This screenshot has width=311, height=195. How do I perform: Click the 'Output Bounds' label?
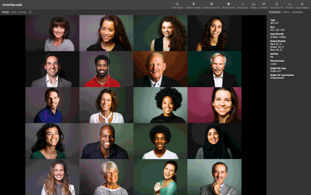coord(278,41)
